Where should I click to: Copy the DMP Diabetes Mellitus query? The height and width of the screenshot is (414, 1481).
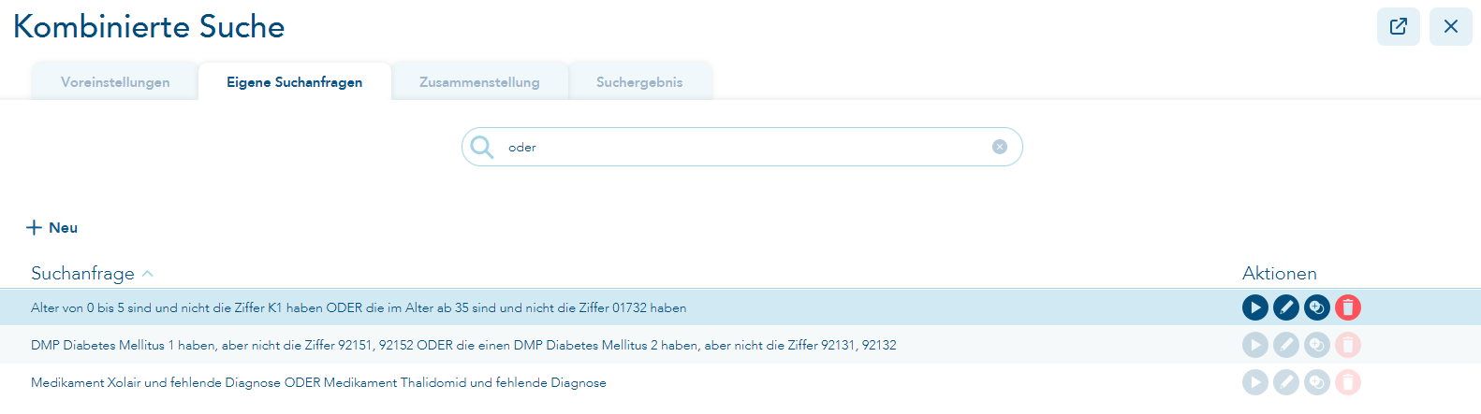[x=1317, y=345]
